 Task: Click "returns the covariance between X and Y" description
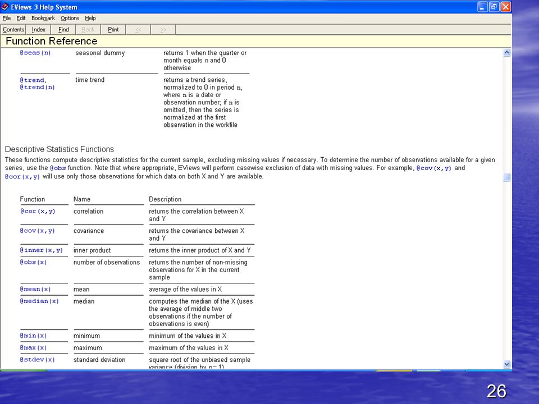(x=197, y=235)
